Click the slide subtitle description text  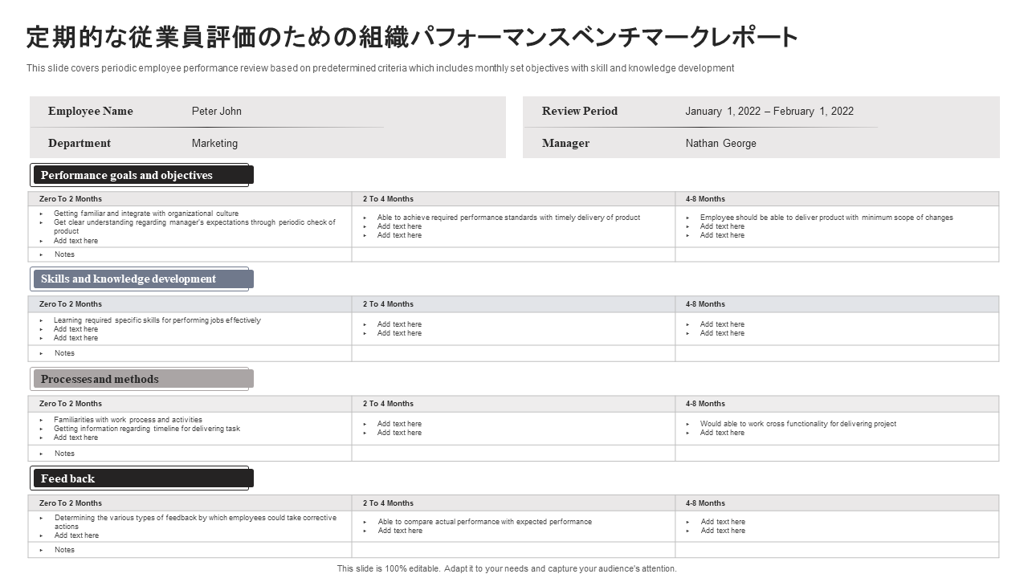(x=380, y=68)
